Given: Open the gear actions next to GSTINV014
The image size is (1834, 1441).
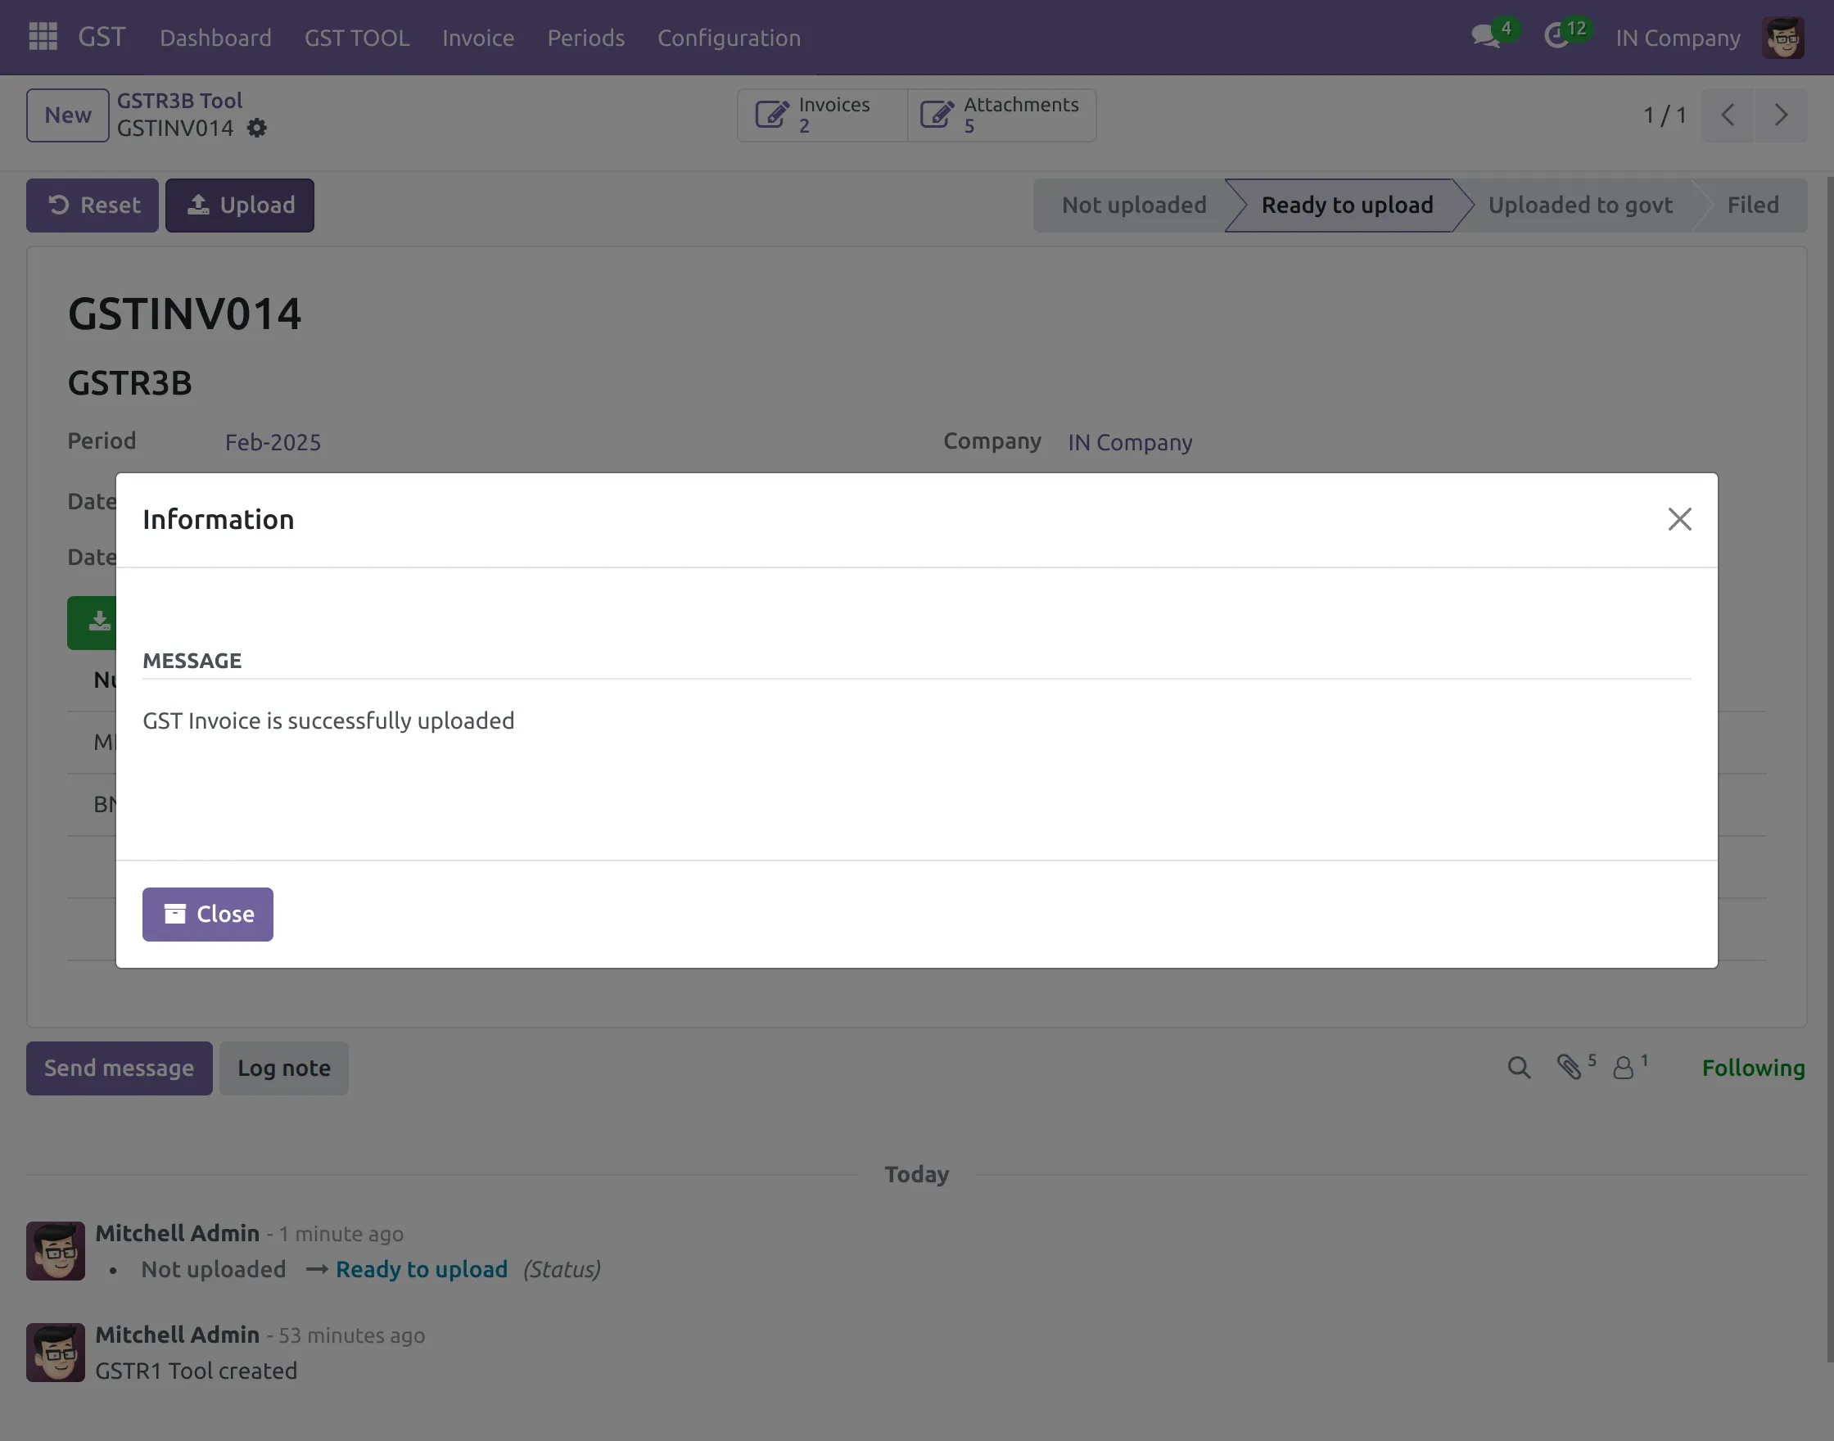Looking at the screenshot, I should 257,129.
